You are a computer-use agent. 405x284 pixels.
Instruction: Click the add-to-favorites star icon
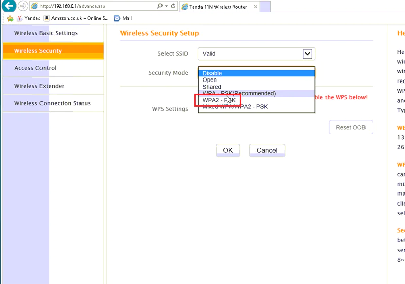10,18
